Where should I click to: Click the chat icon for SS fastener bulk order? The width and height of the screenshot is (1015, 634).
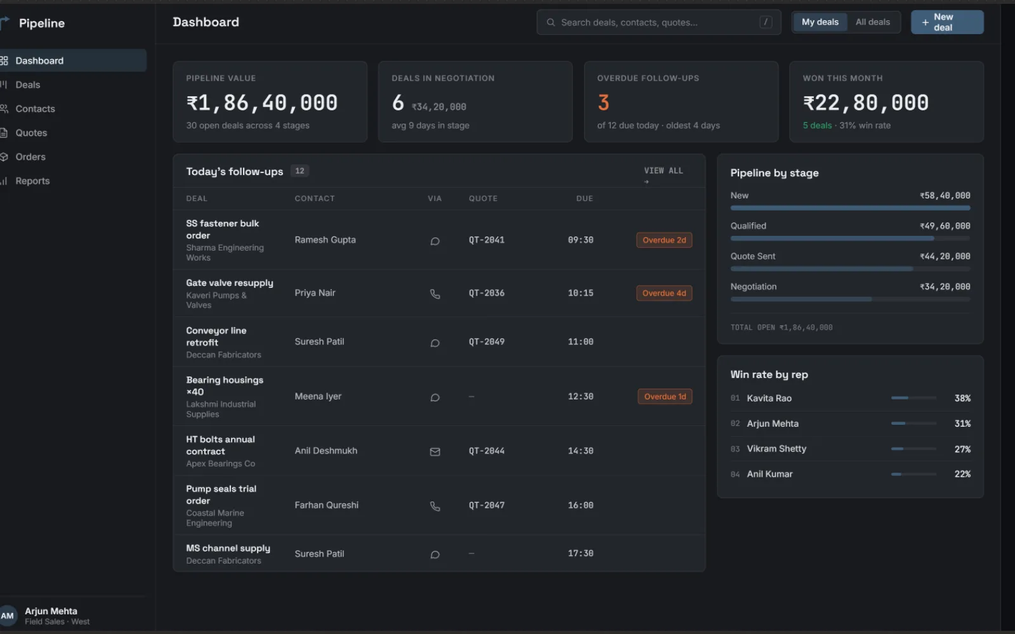435,241
